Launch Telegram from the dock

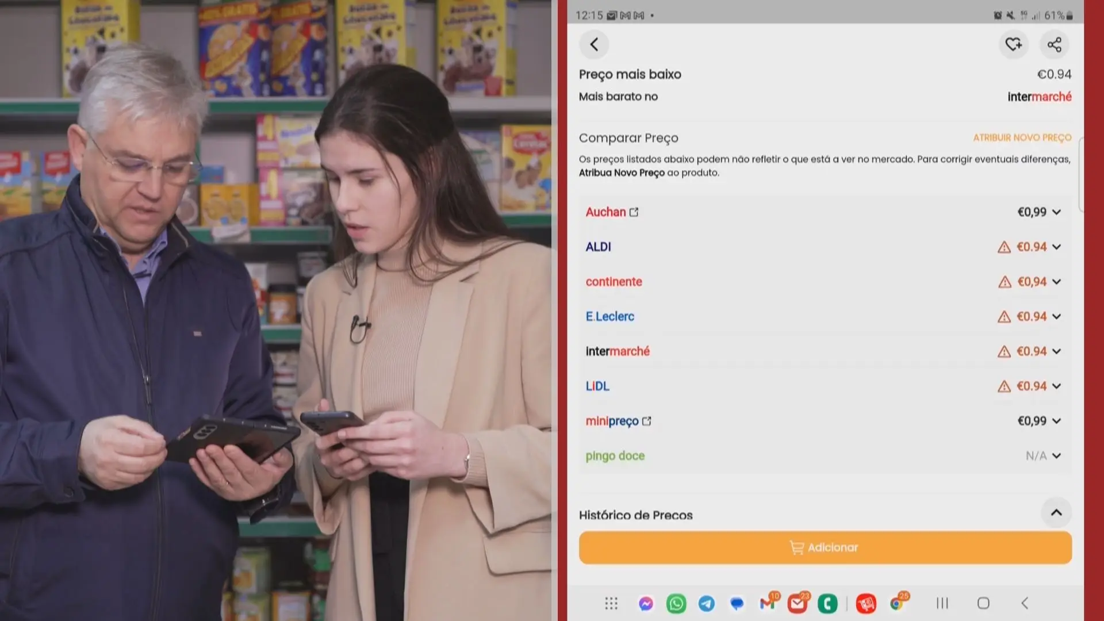[x=707, y=604]
